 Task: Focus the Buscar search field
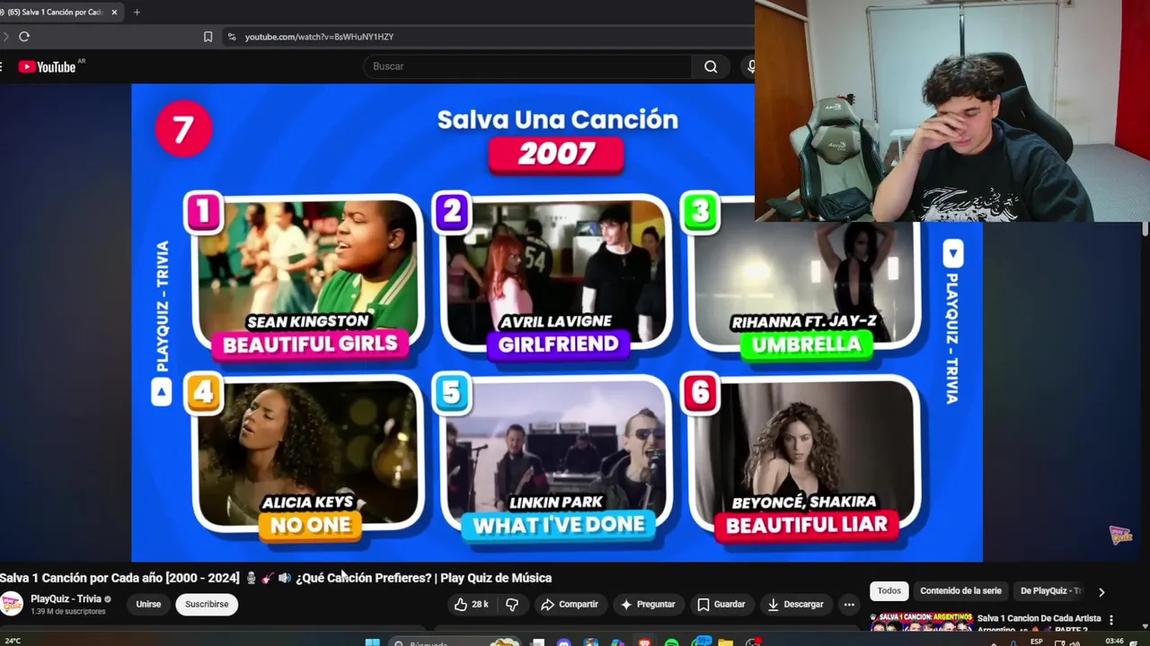(x=527, y=66)
